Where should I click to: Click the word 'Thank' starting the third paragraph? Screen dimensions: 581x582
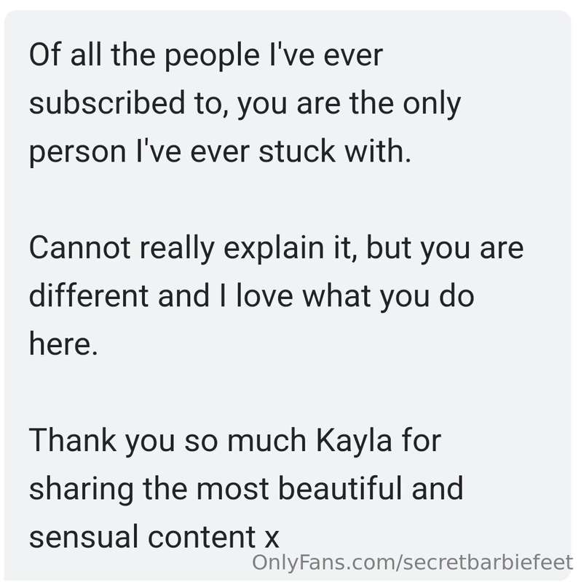coord(72,440)
